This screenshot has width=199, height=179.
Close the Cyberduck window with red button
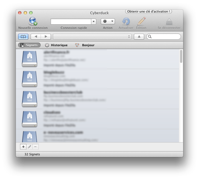(x=20, y=13)
